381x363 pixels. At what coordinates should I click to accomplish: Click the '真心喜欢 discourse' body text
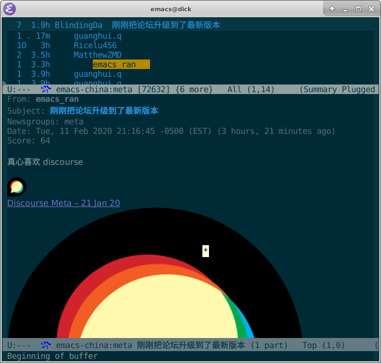tap(45, 162)
